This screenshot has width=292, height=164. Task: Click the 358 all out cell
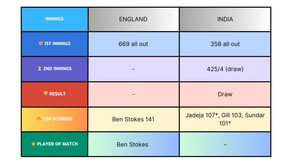coord(225,44)
